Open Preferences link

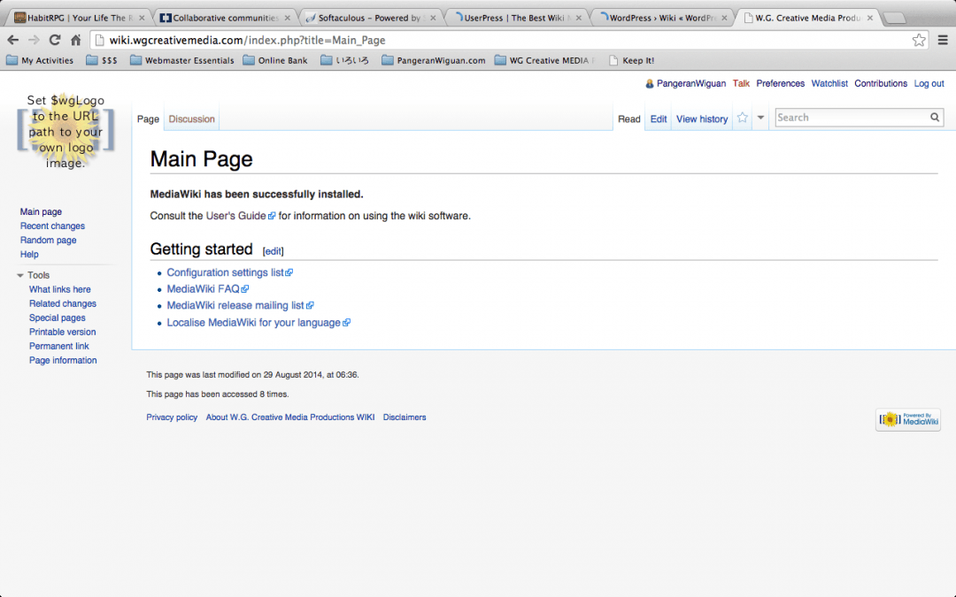pos(781,83)
